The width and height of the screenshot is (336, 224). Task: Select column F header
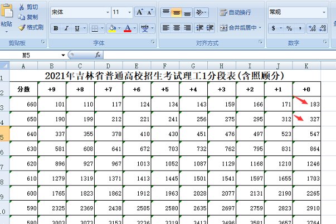coord(165,66)
